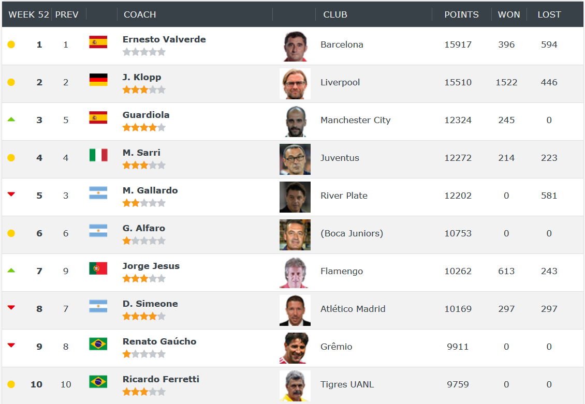
Task: Click the red down arrow in M. Gallardo's row
Action: tap(11, 194)
